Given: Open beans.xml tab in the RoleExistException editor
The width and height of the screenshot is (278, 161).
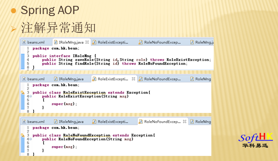Looking at the screenshot, I should point(33,79).
